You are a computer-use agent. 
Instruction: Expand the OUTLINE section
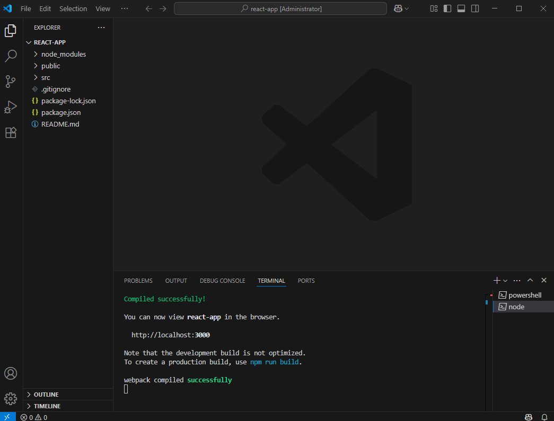(69, 394)
